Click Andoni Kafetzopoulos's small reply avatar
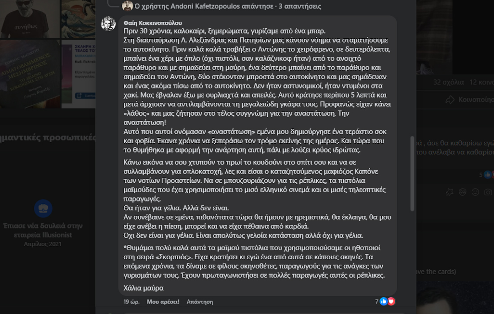 (127, 6)
